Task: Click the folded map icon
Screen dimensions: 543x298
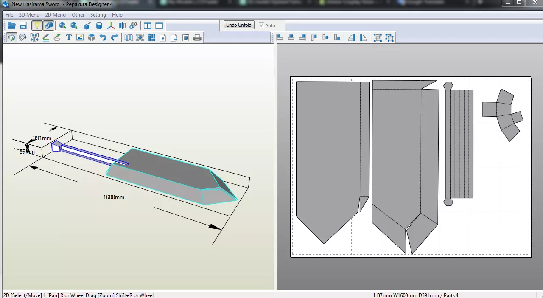Action: pos(129,37)
